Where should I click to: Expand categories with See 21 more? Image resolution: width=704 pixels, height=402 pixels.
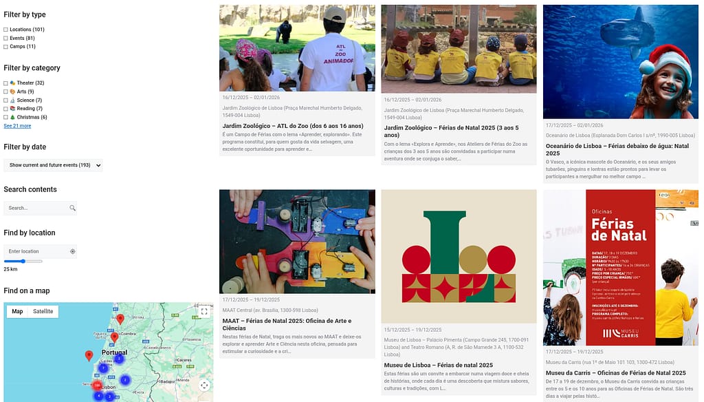click(x=17, y=126)
